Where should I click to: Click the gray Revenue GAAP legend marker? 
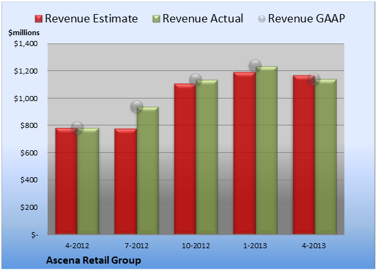click(262, 19)
